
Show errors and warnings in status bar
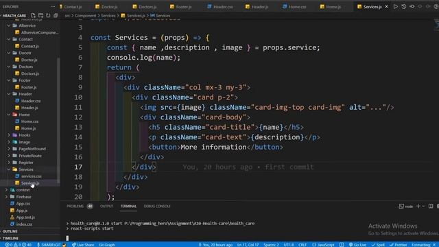[18, 245]
